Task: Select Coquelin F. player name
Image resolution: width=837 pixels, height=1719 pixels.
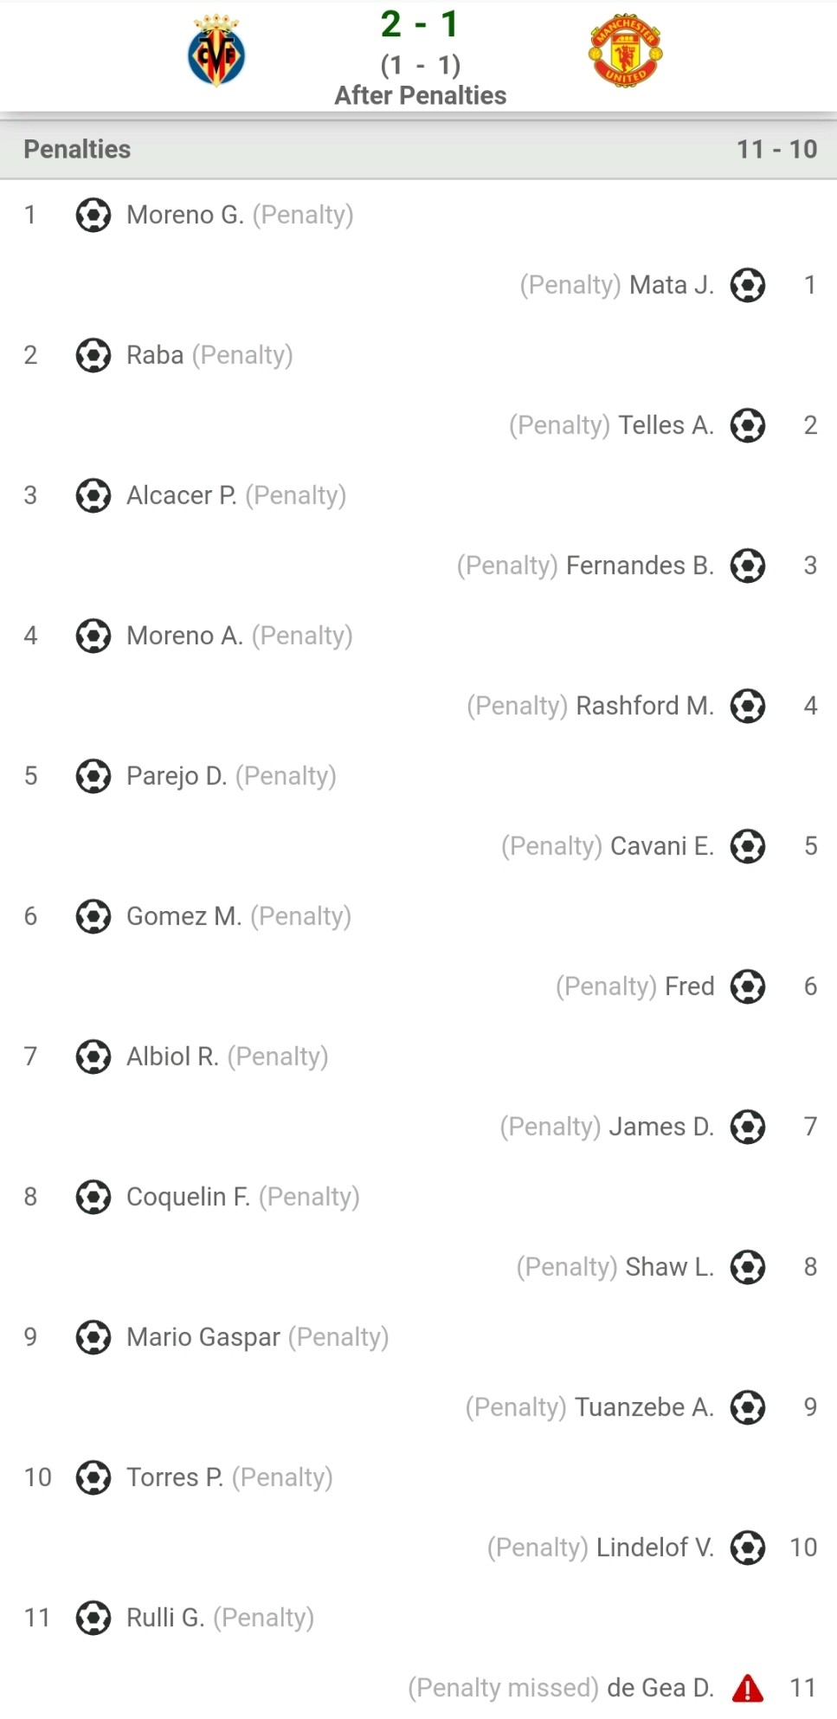Action: [188, 1197]
